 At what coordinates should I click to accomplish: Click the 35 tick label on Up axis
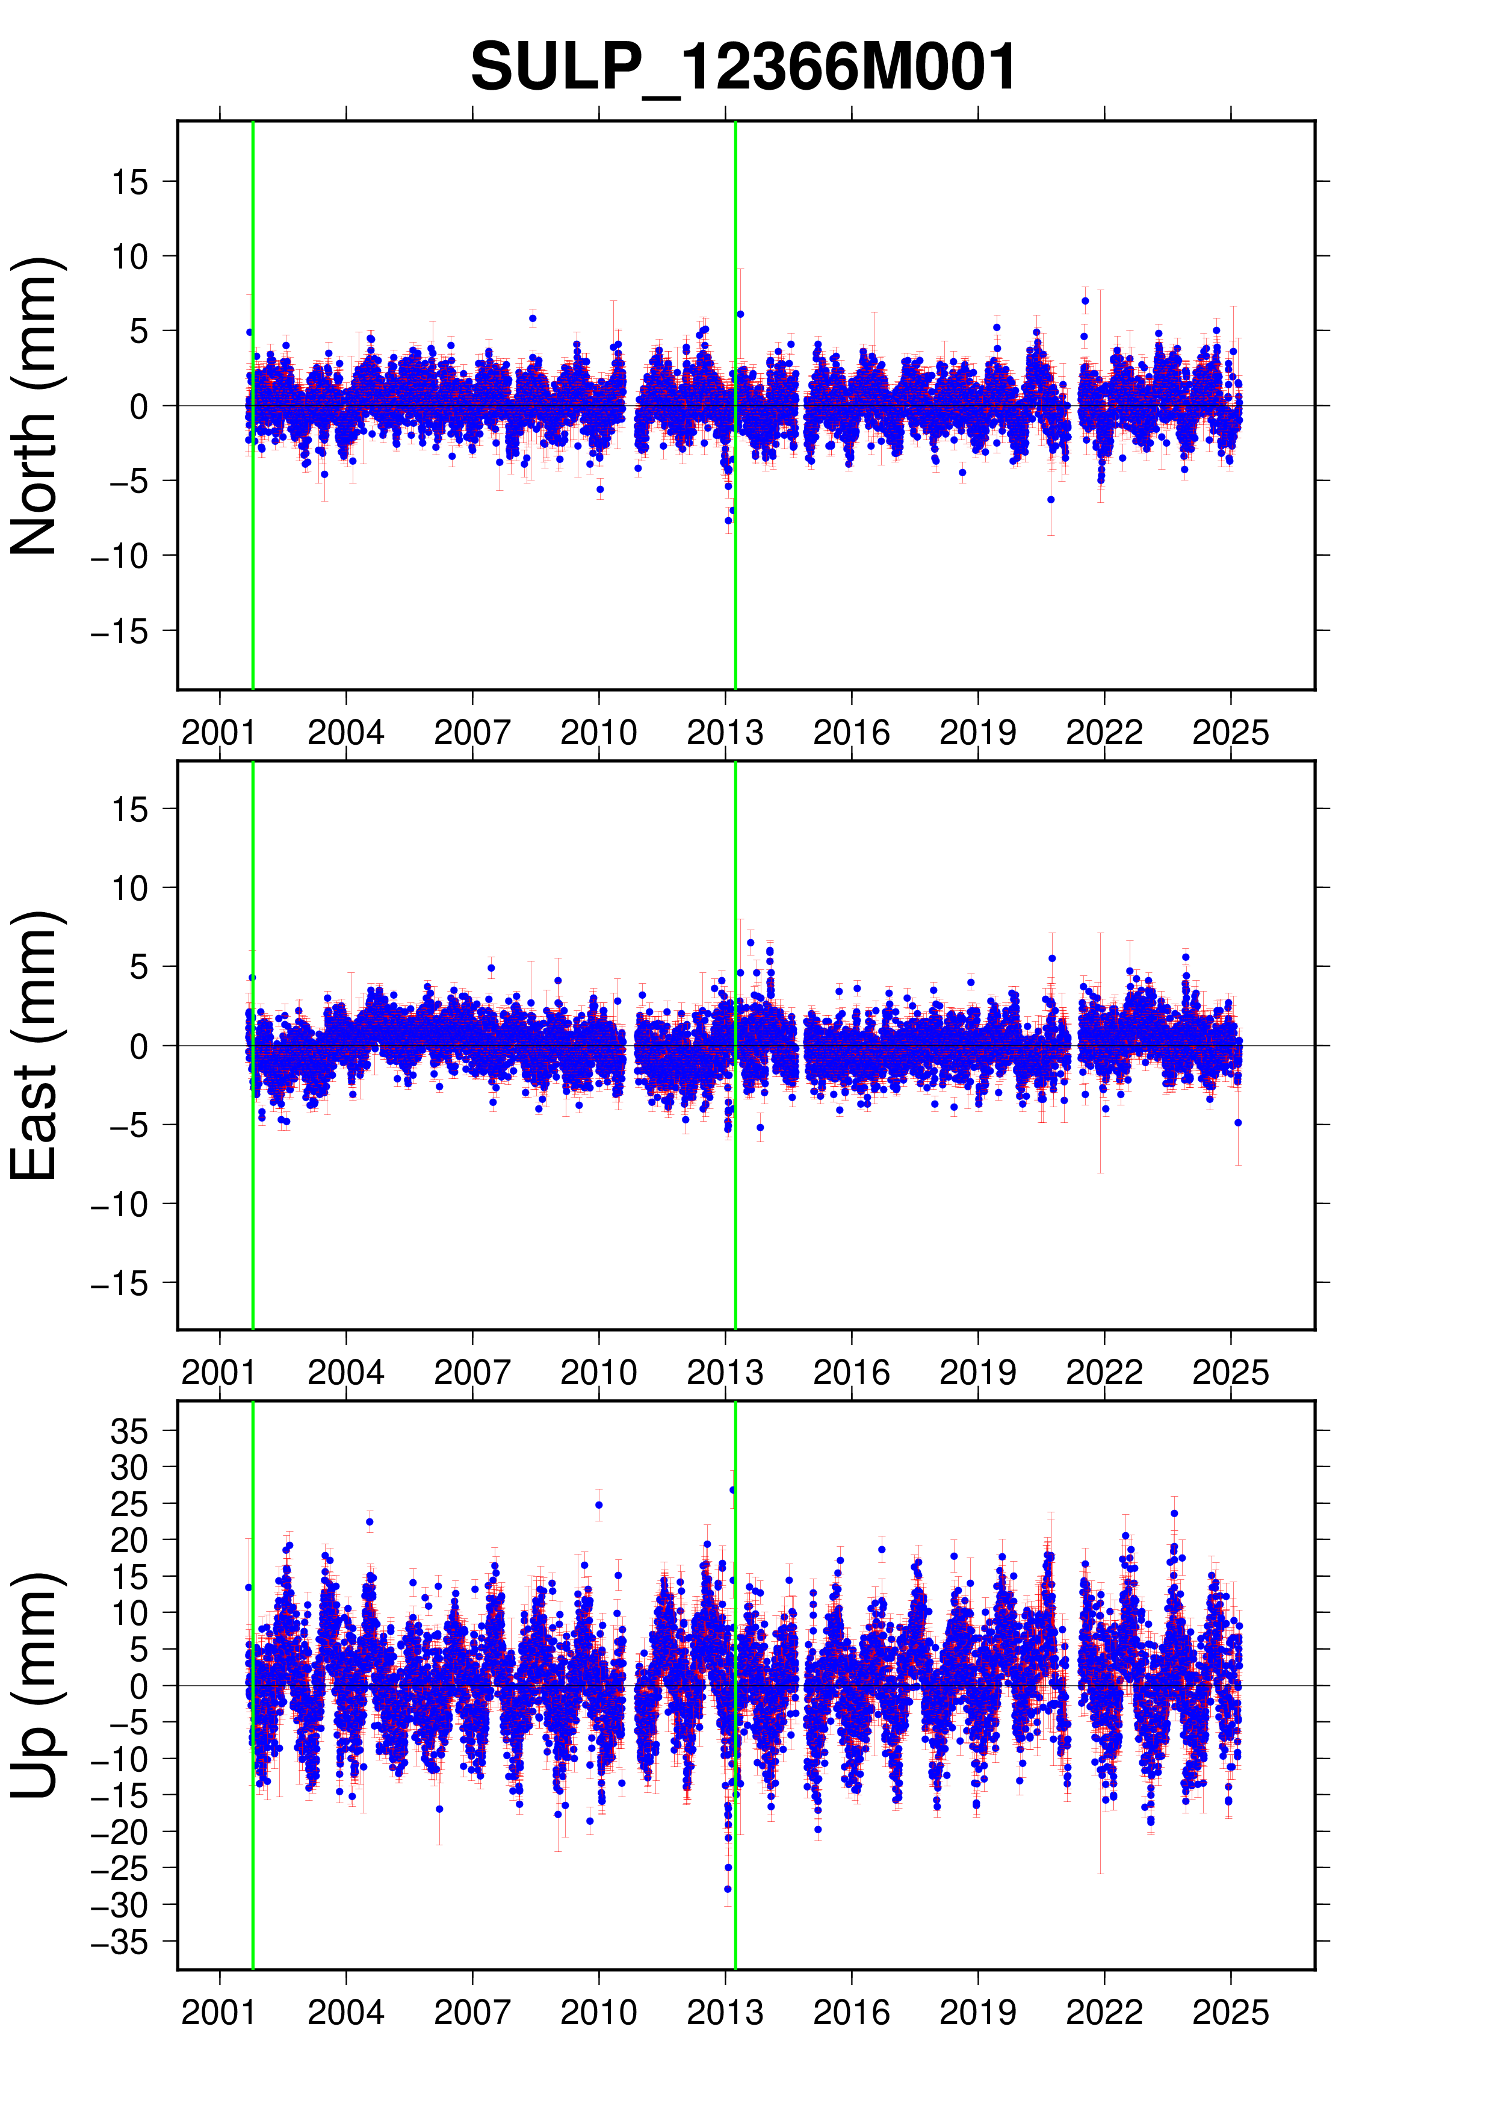point(129,1432)
